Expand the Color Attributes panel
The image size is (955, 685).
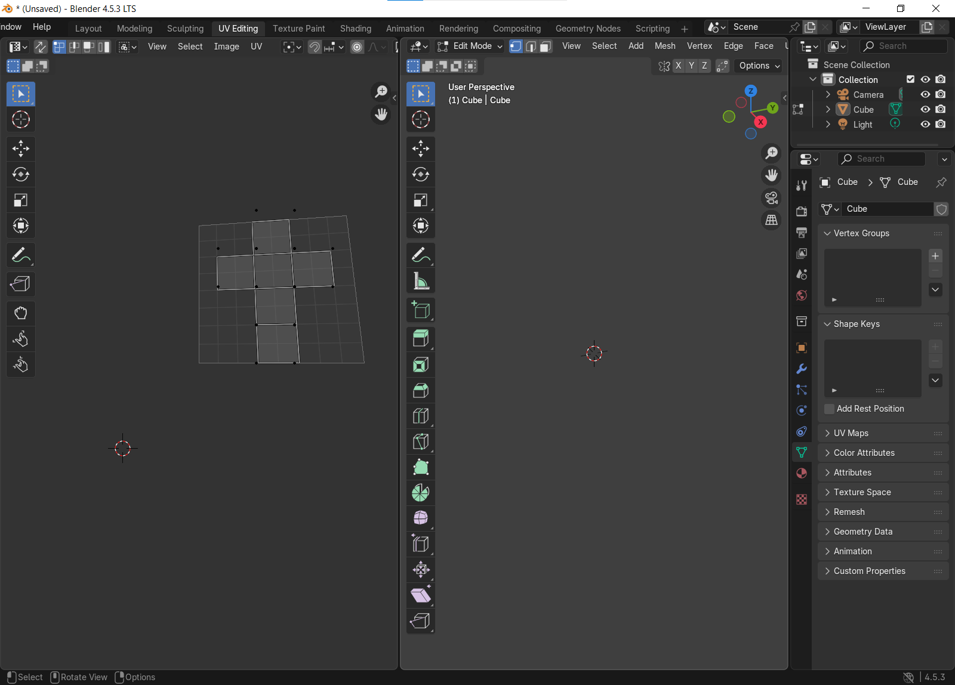pyautogui.click(x=883, y=453)
